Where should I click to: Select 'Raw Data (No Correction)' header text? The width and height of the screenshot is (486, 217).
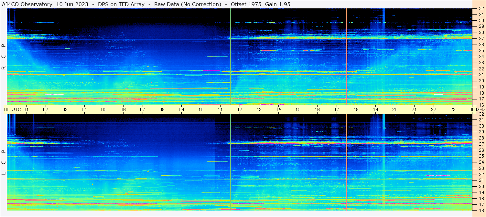(188, 5)
